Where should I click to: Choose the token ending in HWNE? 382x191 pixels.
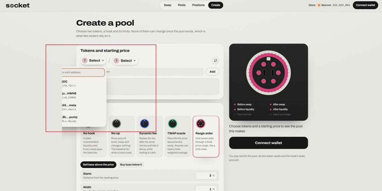(x=83, y=95)
